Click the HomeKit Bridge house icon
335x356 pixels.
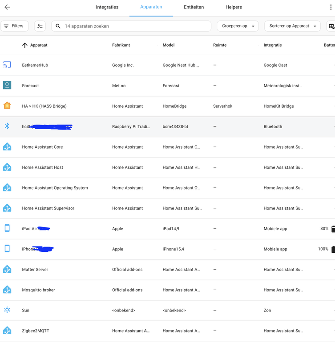(7, 105)
